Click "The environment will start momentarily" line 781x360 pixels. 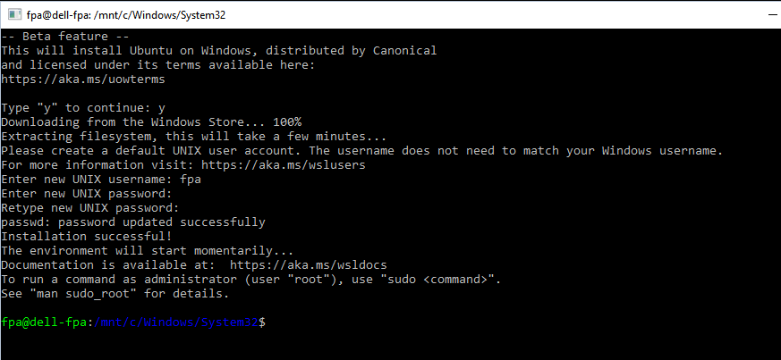click(x=147, y=250)
